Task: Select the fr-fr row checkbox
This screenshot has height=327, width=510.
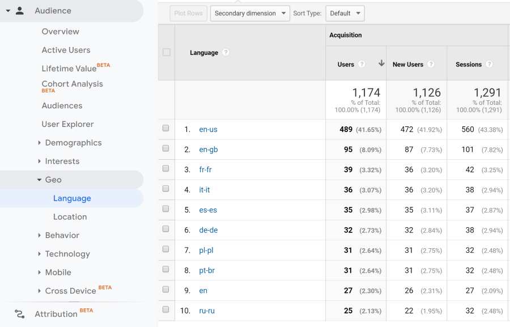Action: tap(166, 169)
